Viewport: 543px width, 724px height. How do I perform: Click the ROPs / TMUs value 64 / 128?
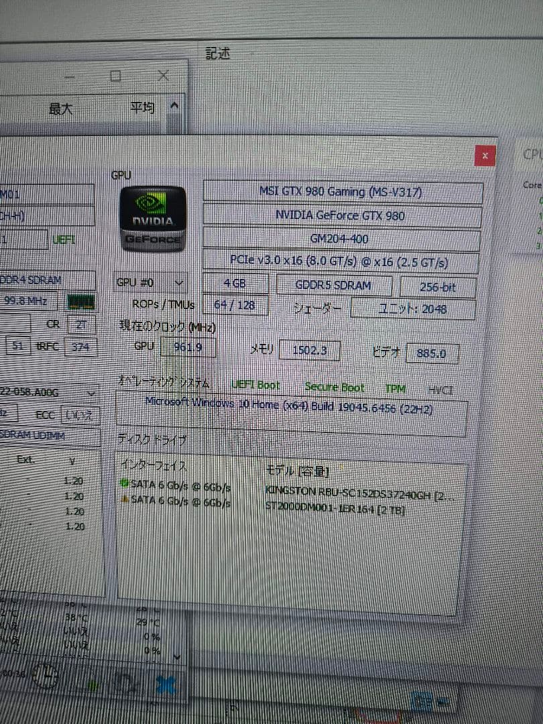[x=235, y=305]
